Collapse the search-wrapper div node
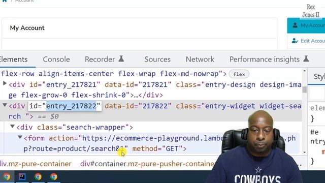The width and height of the screenshot is (325, 183). (x=12, y=126)
